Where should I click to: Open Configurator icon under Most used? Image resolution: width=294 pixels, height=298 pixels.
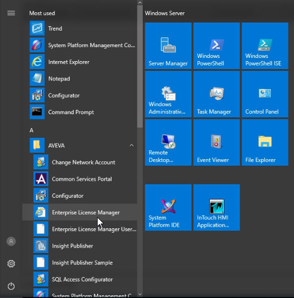click(x=37, y=95)
